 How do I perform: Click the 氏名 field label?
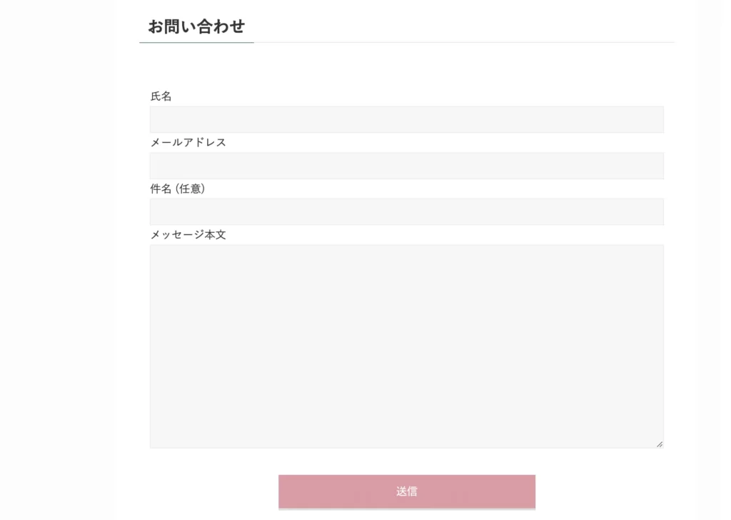click(161, 96)
